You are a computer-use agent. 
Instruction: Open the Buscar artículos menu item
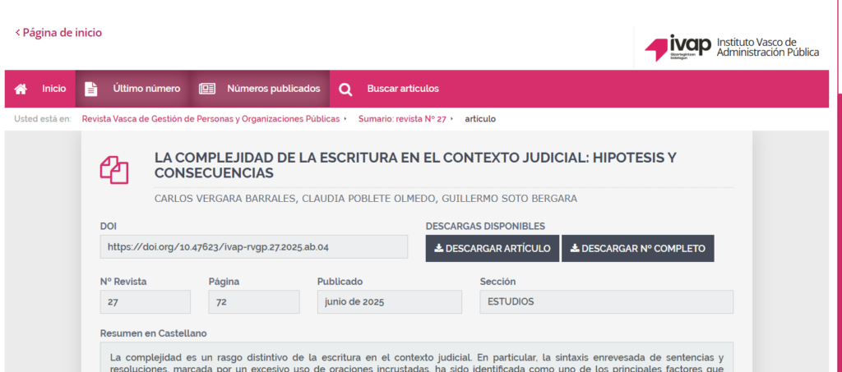389,89
